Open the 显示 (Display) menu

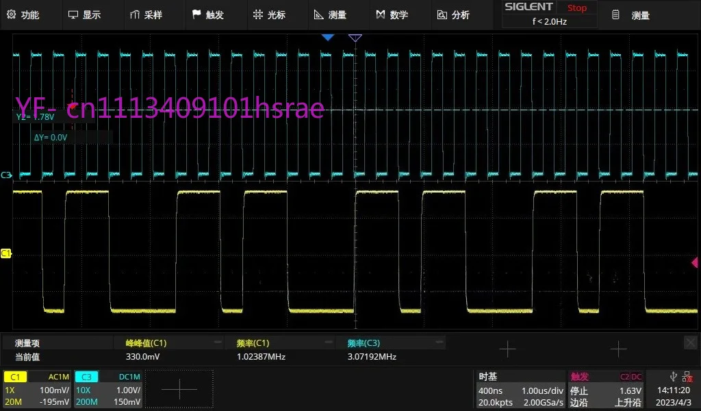pos(84,15)
